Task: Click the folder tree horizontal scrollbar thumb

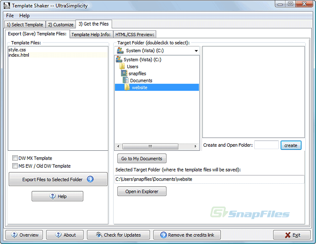Action: (150, 146)
